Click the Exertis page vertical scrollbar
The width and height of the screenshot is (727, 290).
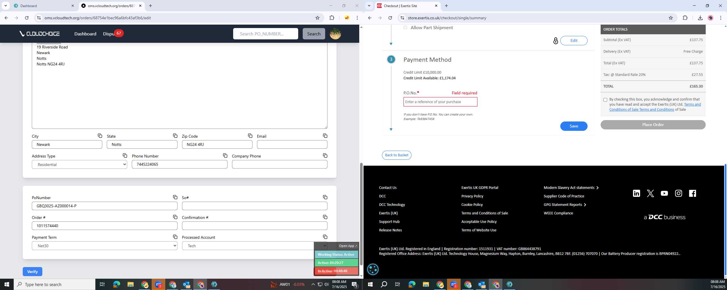point(725,219)
